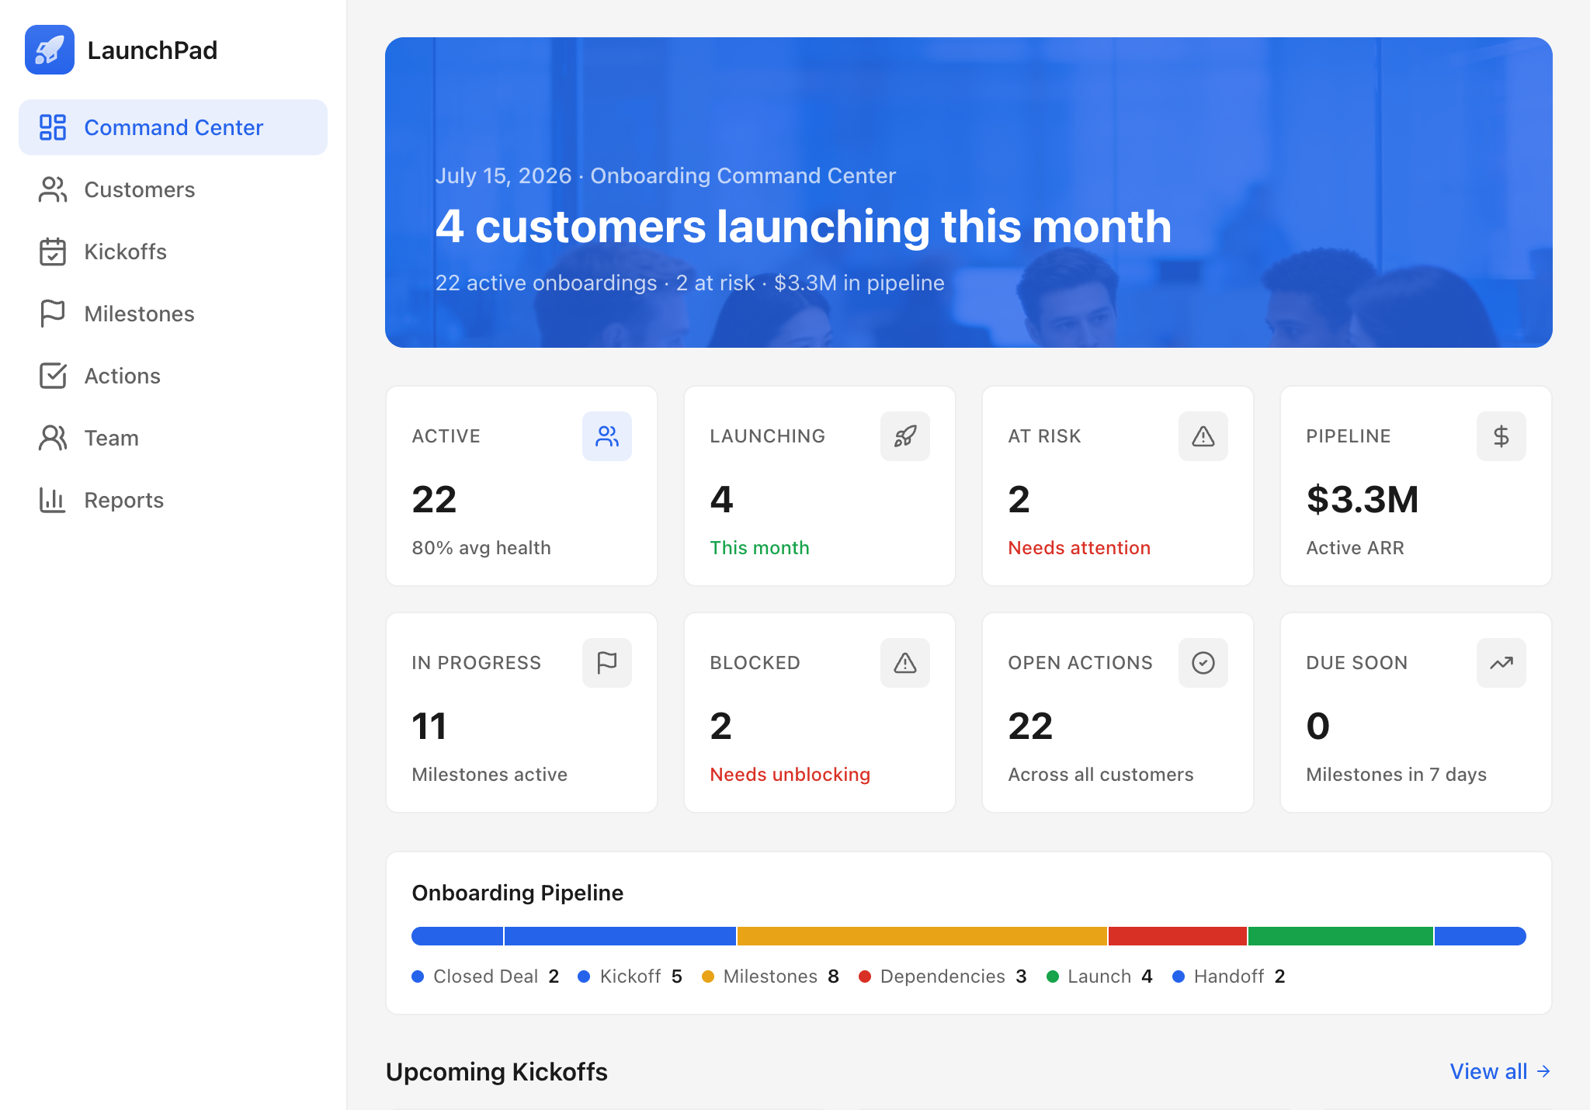1590x1110 pixels.
Task: Open the Actions page
Action: (x=173, y=376)
